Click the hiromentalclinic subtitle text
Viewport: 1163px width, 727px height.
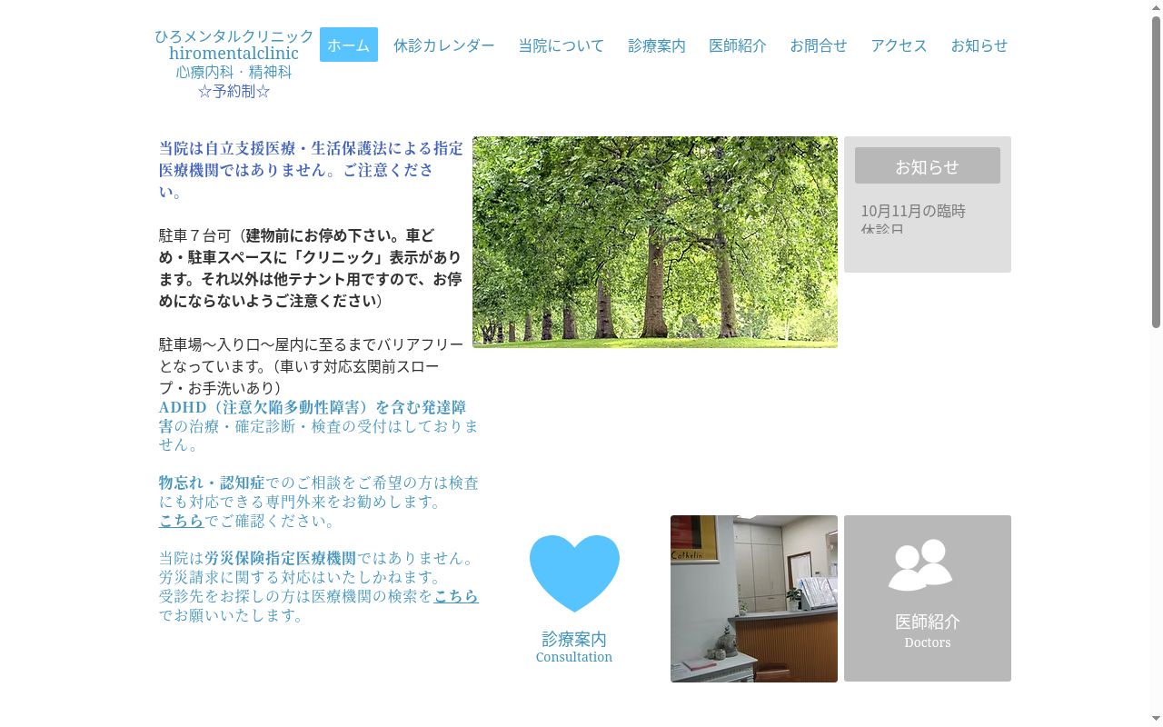[x=234, y=54]
